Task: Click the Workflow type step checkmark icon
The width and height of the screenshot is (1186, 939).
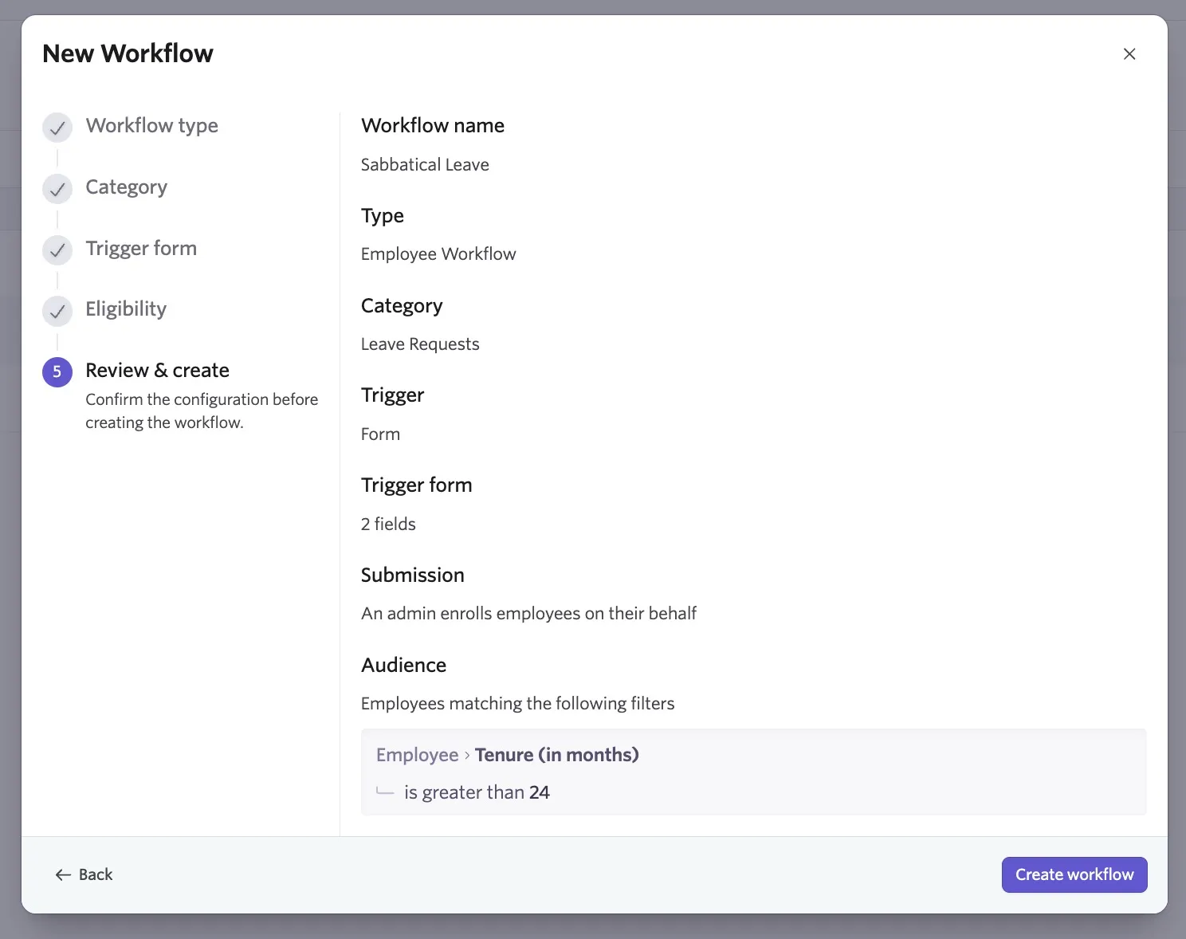Action: point(57,128)
